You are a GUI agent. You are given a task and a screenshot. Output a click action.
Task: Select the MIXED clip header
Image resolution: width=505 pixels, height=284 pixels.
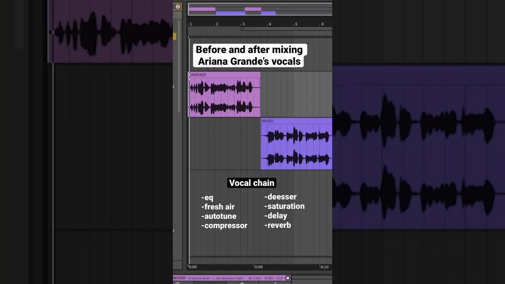point(296,121)
